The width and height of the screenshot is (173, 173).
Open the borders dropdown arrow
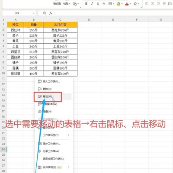point(113,4)
